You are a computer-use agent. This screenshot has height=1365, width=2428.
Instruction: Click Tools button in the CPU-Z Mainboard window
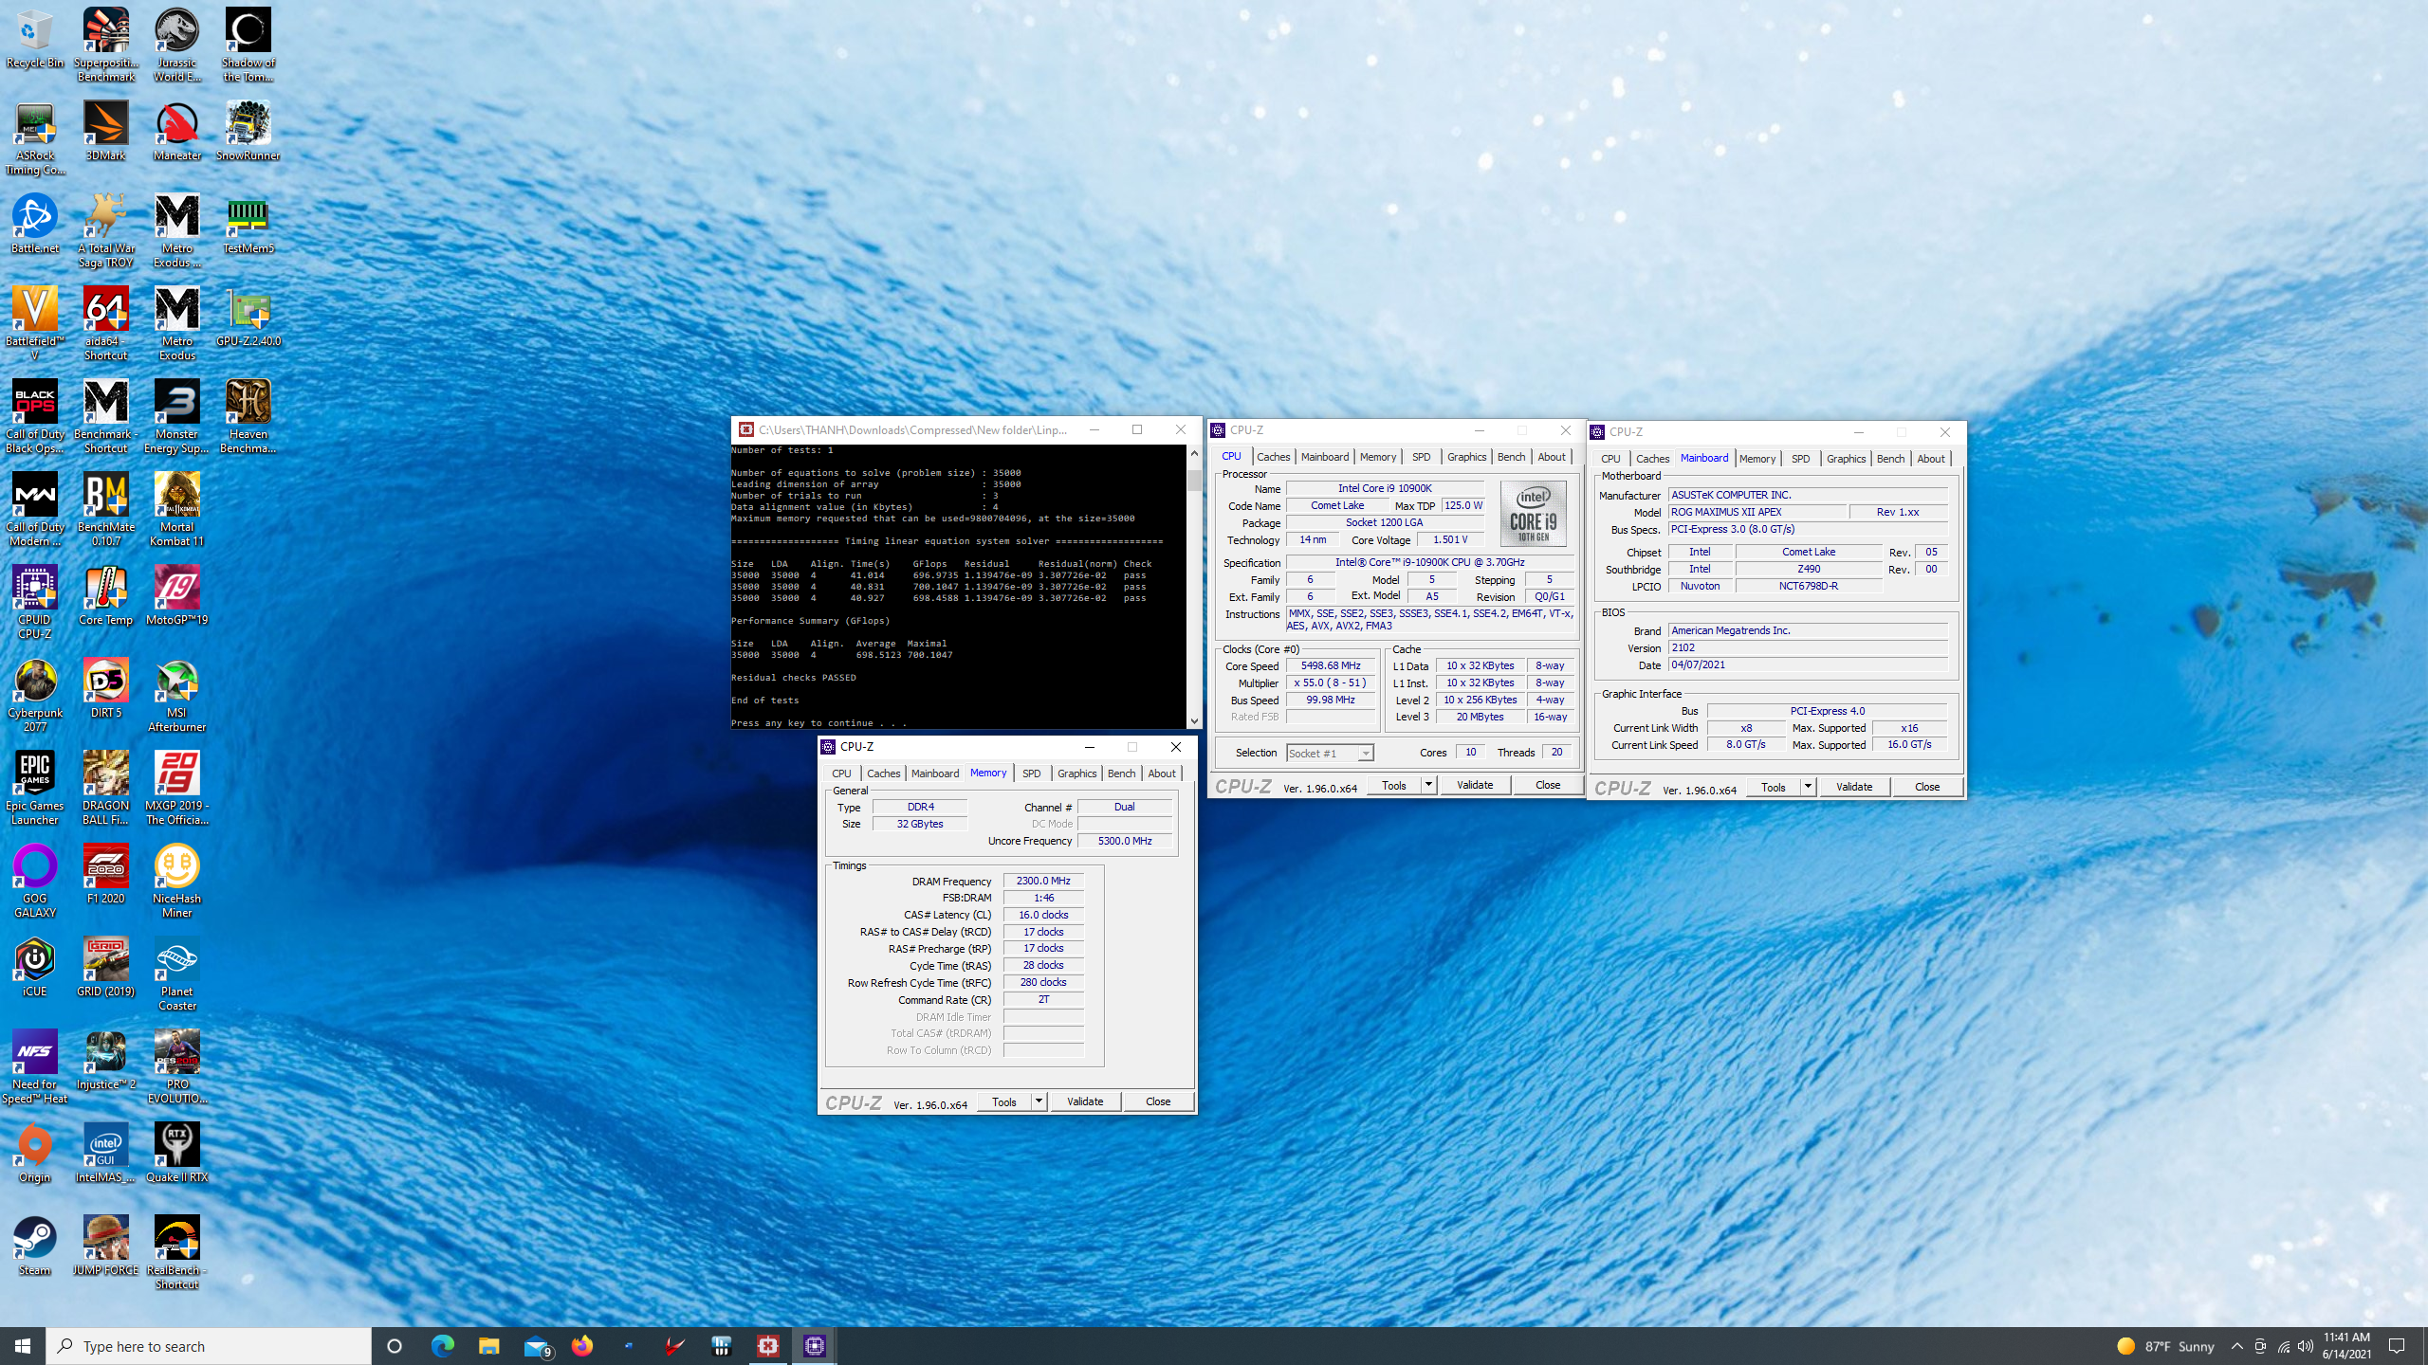(1774, 787)
